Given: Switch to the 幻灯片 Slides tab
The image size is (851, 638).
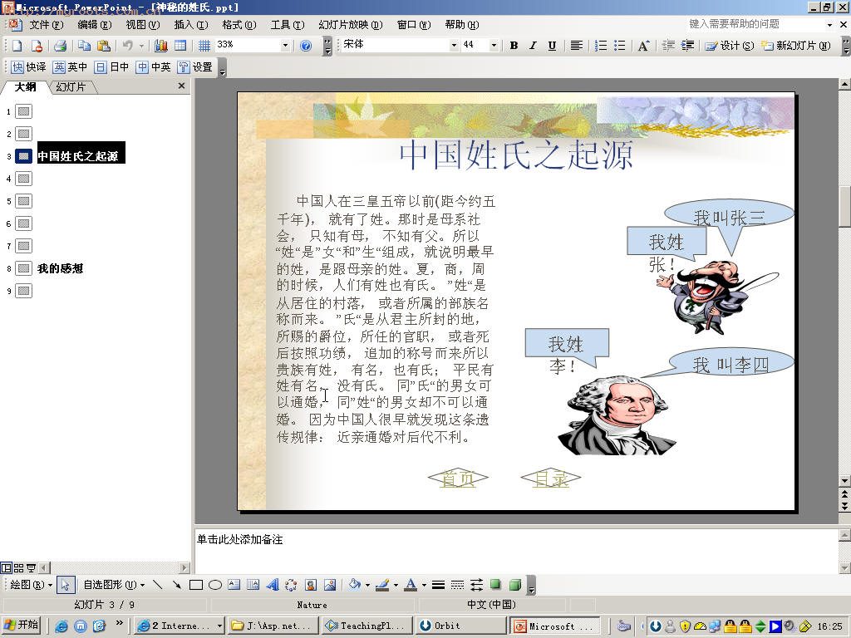Looking at the screenshot, I should [x=71, y=86].
